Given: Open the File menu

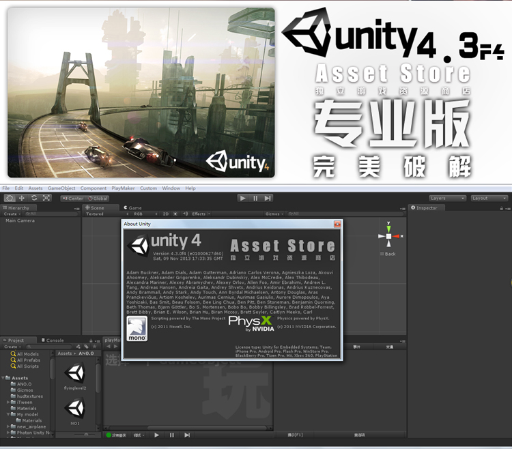Looking at the screenshot, I should click(6, 188).
